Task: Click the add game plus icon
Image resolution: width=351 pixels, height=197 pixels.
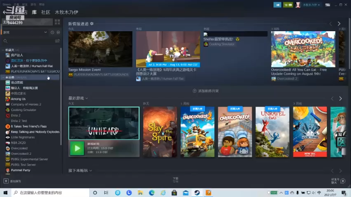Action: tap(6, 181)
